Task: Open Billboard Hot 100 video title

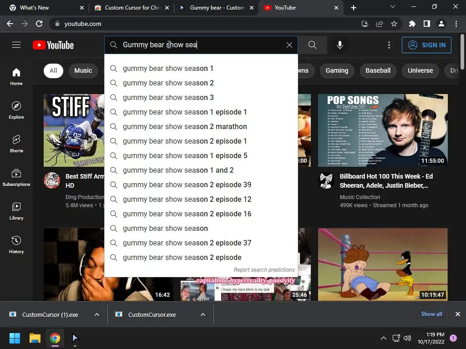Action: click(x=386, y=181)
